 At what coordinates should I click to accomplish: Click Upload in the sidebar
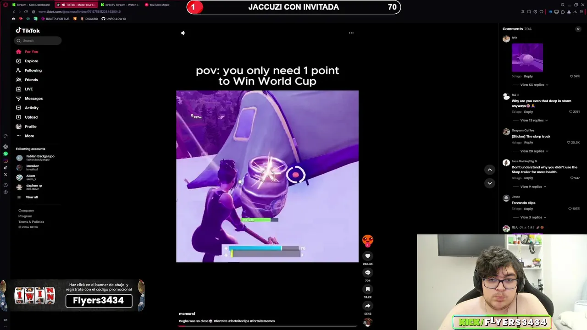[31, 117]
